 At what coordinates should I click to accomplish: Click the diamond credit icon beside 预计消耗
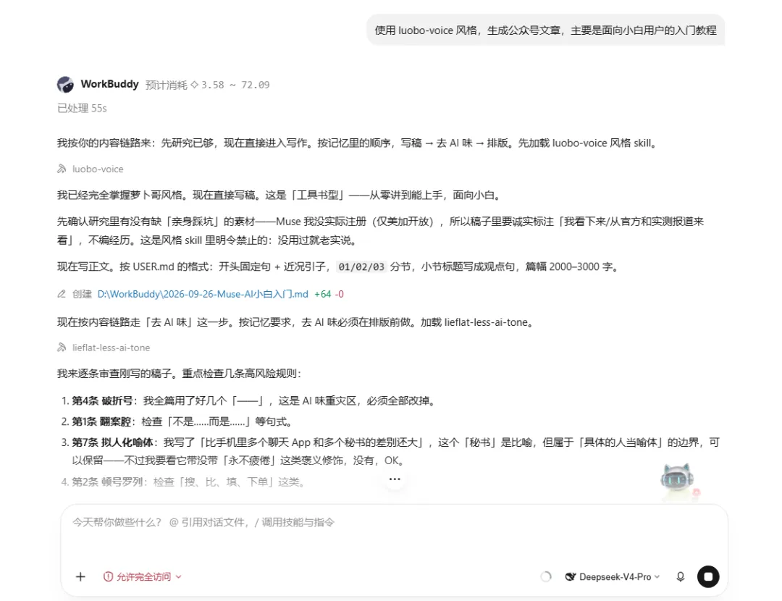[x=195, y=85]
